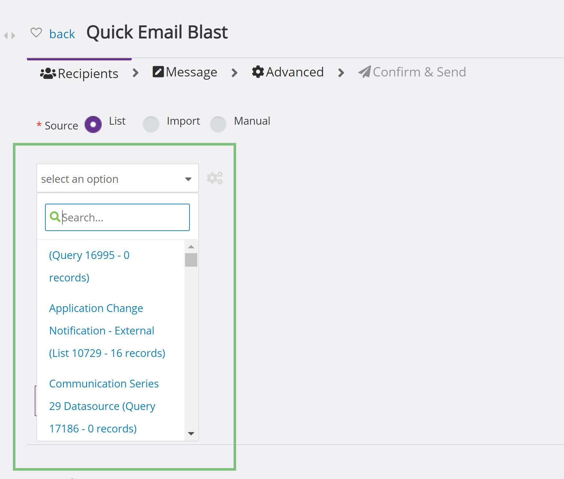The width and height of the screenshot is (564, 479).
Task: Click the right navigation arrow icon
Action: coord(13,36)
